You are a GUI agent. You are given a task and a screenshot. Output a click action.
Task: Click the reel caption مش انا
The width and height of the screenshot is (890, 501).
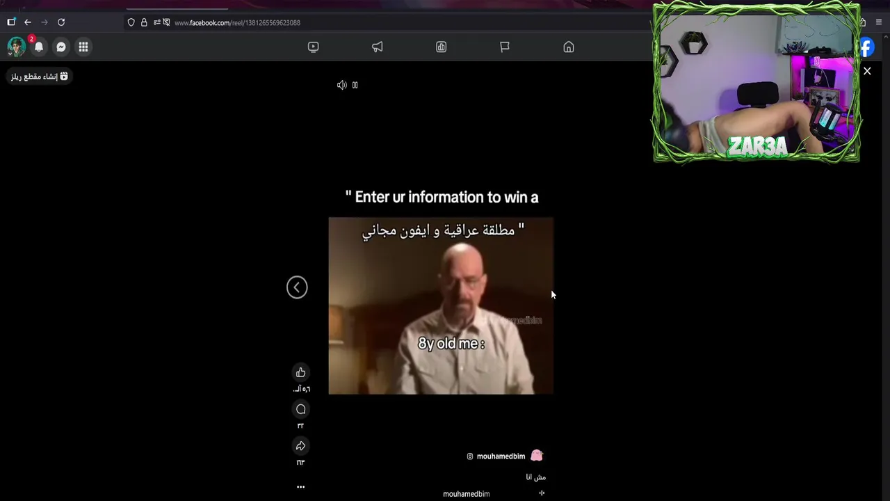click(535, 477)
